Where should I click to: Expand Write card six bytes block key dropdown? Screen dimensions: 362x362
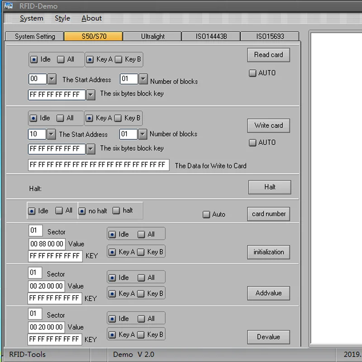click(x=91, y=149)
